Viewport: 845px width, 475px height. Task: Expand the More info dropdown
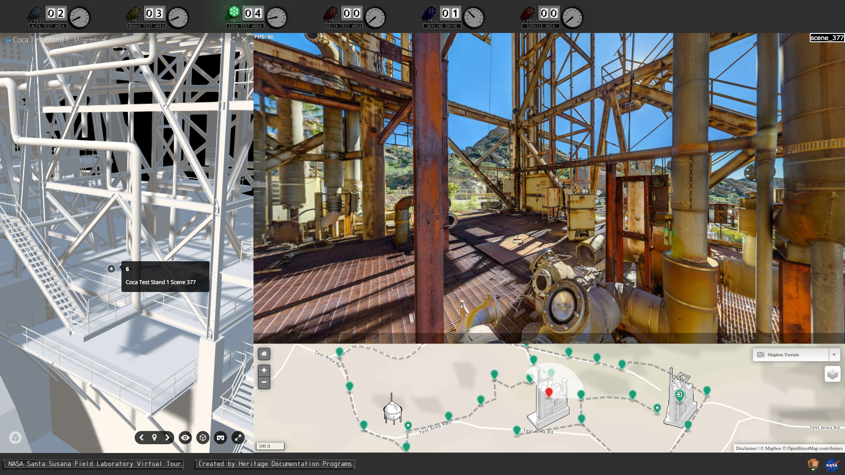point(88,40)
